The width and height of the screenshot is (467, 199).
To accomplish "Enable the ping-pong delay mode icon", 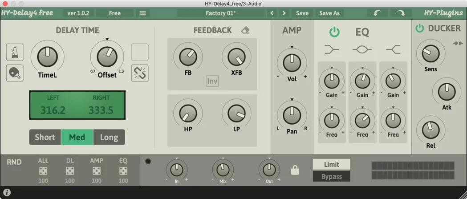I will pos(15,73).
